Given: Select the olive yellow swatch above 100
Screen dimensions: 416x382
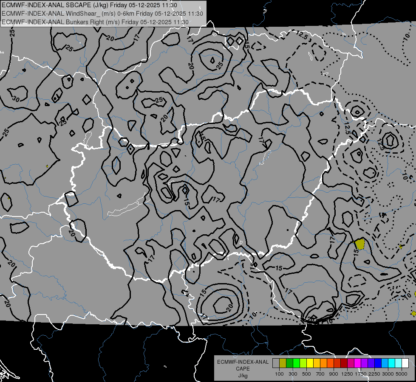Looking at the screenshot, I should (x=283, y=363).
